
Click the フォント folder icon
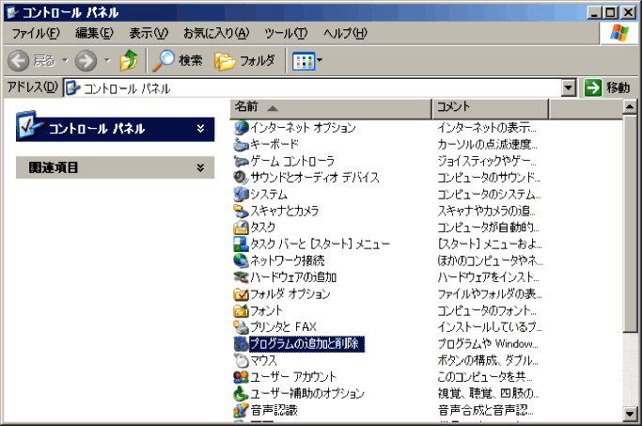click(241, 310)
